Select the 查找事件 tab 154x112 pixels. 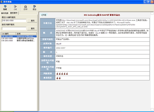[x=14, y=13]
